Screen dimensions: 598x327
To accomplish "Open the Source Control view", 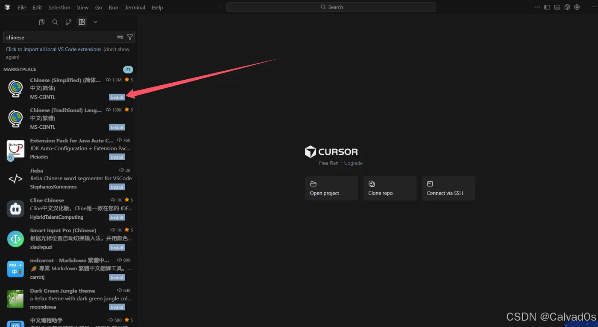I will (68, 22).
